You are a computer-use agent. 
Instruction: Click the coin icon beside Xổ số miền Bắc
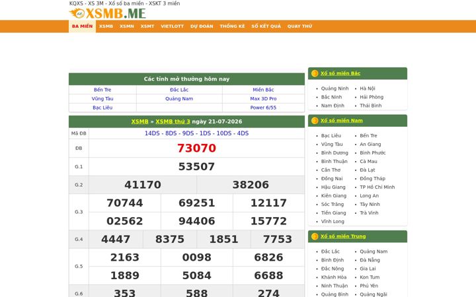315,73
